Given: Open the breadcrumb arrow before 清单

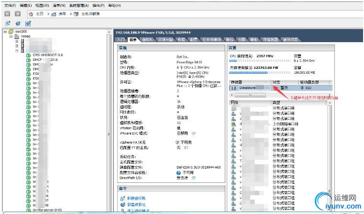Looking at the screenshot, I should [48, 14].
